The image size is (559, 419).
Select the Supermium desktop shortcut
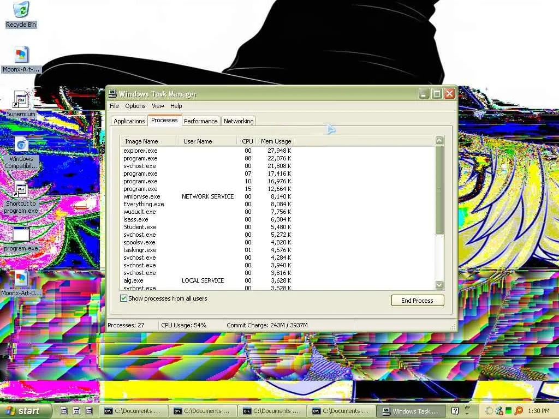point(21,104)
